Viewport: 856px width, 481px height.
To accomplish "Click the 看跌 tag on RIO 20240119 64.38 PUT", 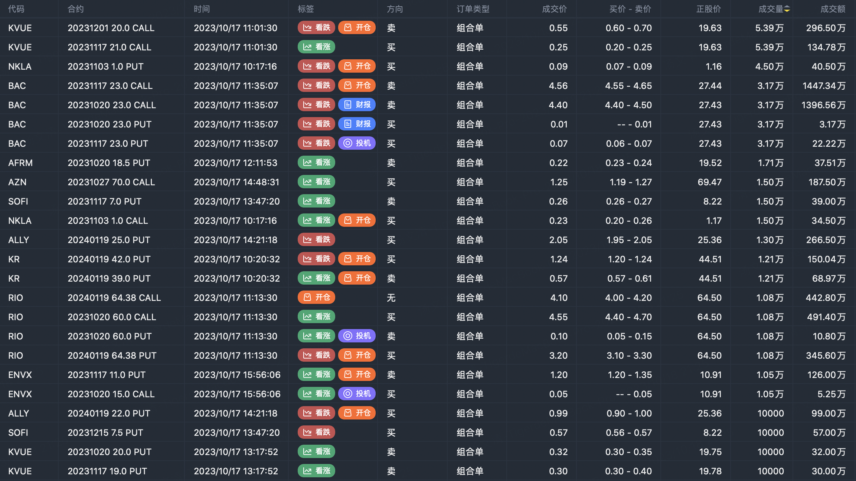I will tap(316, 355).
